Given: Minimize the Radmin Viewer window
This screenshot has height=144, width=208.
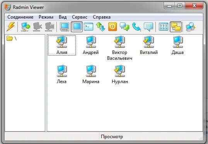Looking at the screenshot, I should click(x=169, y=6).
